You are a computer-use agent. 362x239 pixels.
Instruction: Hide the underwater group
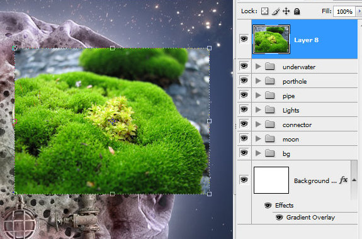pyautogui.click(x=244, y=66)
